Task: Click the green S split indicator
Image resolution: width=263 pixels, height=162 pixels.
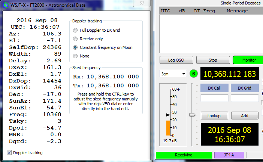Action: [194, 74]
